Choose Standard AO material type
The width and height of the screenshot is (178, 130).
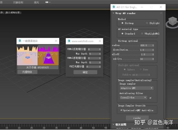click(x=122, y=33)
